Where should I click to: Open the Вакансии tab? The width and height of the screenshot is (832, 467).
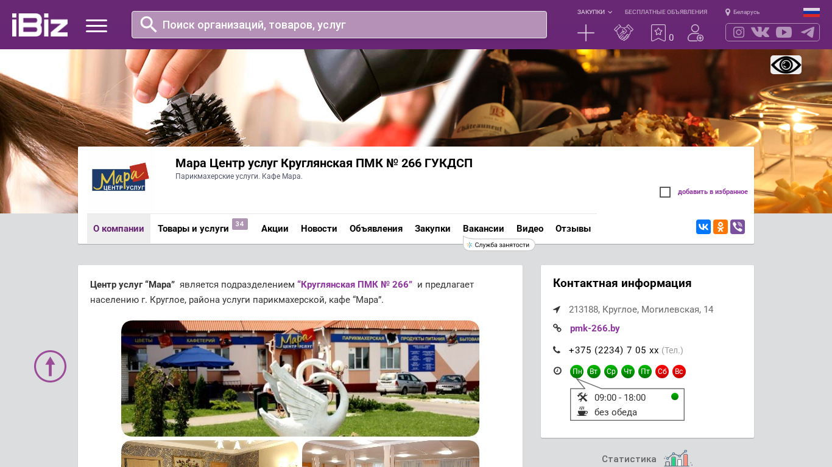point(484,229)
